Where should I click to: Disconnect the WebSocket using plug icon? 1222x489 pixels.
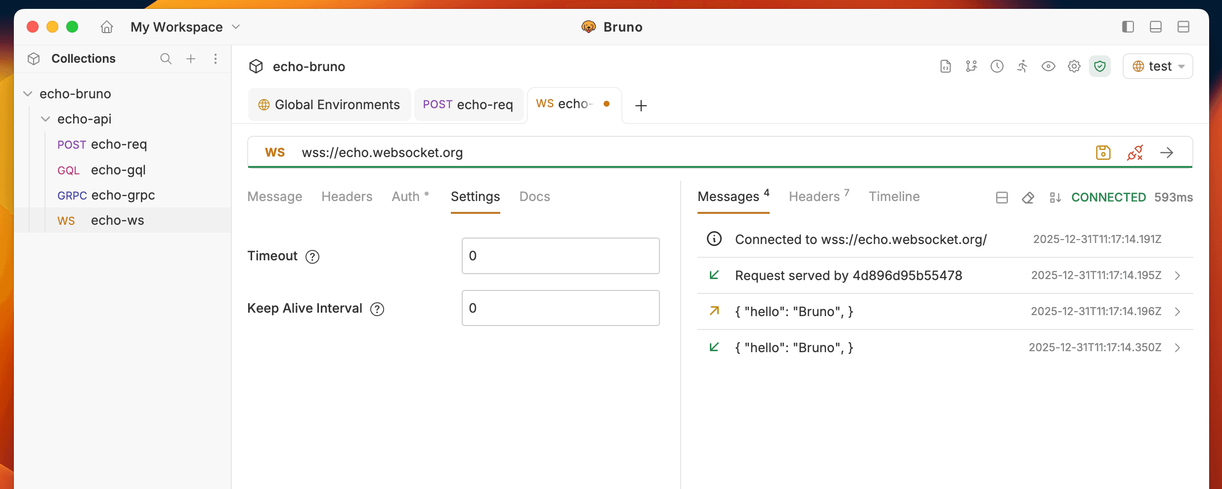[1135, 152]
